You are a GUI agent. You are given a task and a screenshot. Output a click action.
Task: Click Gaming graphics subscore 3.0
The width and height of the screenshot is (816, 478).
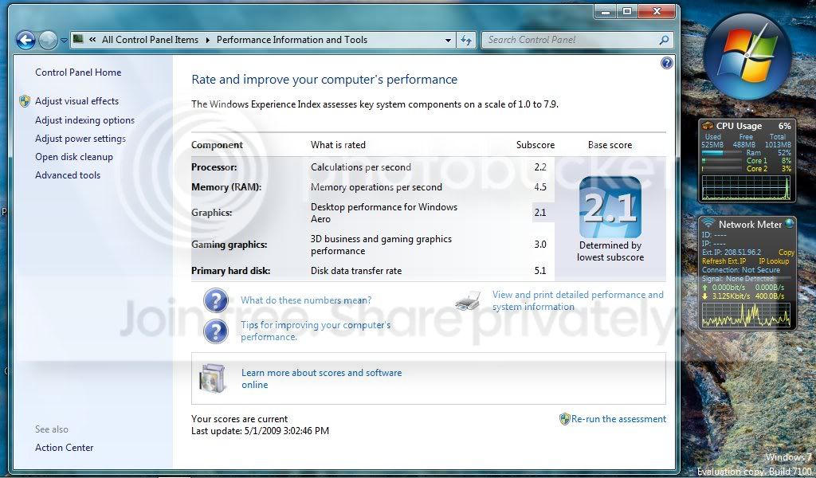(x=540, y=244)
